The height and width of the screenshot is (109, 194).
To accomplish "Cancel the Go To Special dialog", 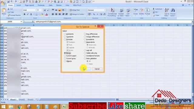I will [x=97, y=69].
